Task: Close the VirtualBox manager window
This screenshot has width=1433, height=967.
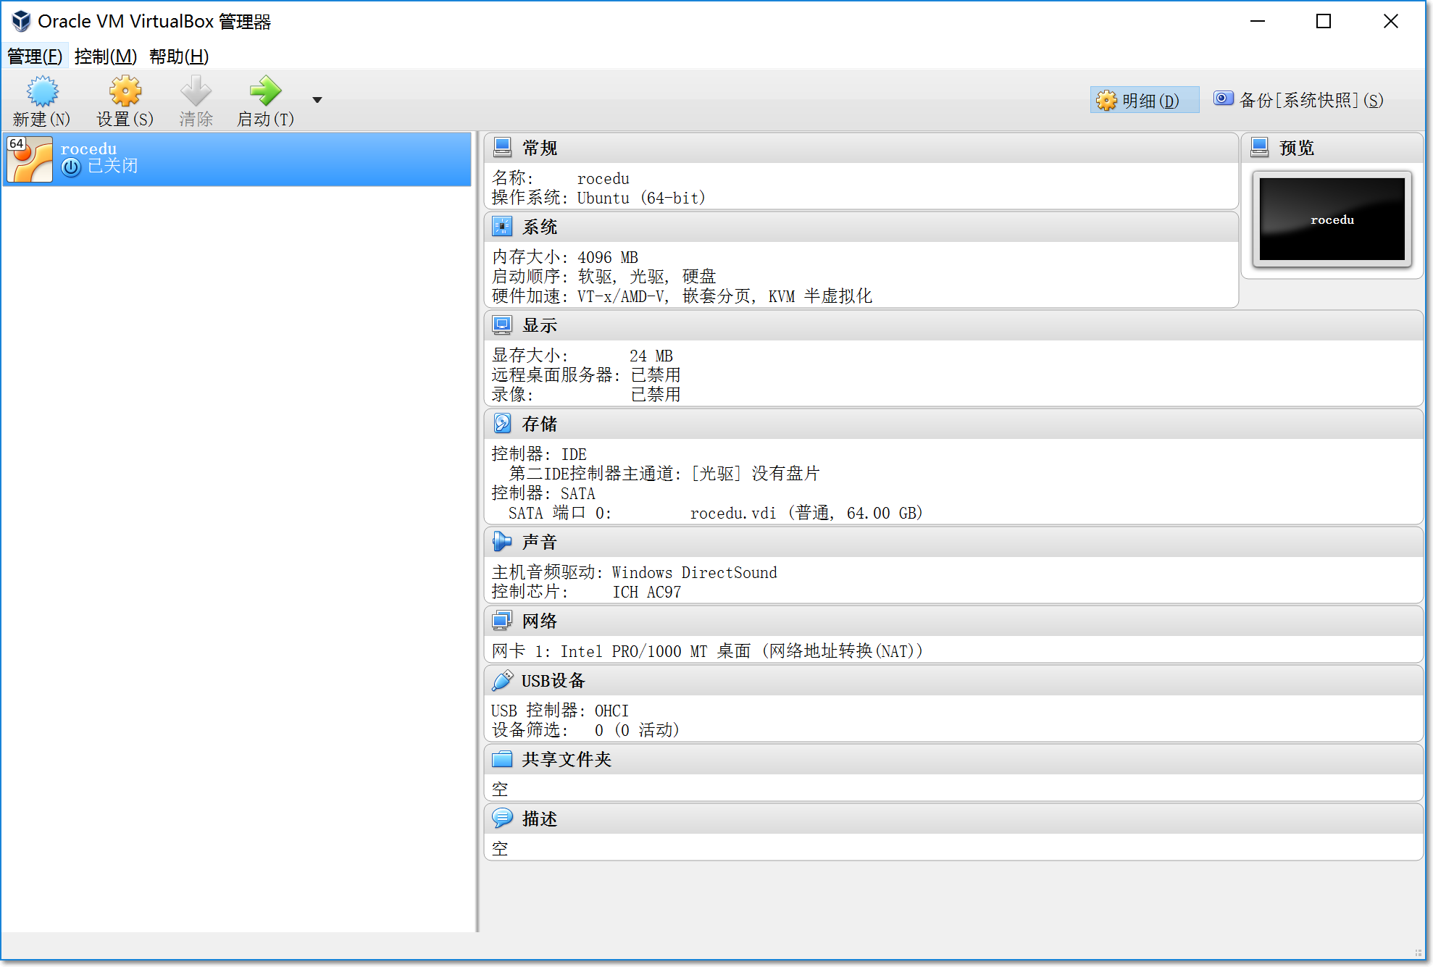Action: pyautogui.click(x=1391, y=21)
